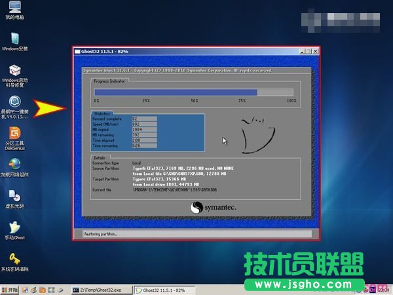Image resolution: width=393 pixels, height=295 pixels.
Task: Click the 25% marker under the progress bar
Action: tap(146, 101)
